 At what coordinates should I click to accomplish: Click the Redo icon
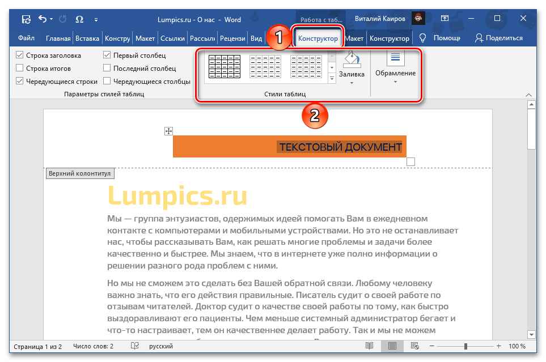click(x=63, y=19)
